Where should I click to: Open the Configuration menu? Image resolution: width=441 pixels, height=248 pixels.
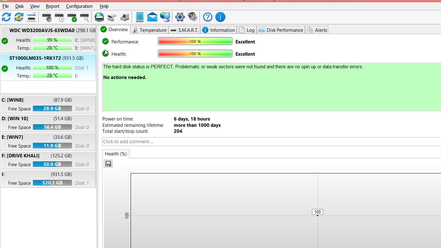click(x=79, y=6)
